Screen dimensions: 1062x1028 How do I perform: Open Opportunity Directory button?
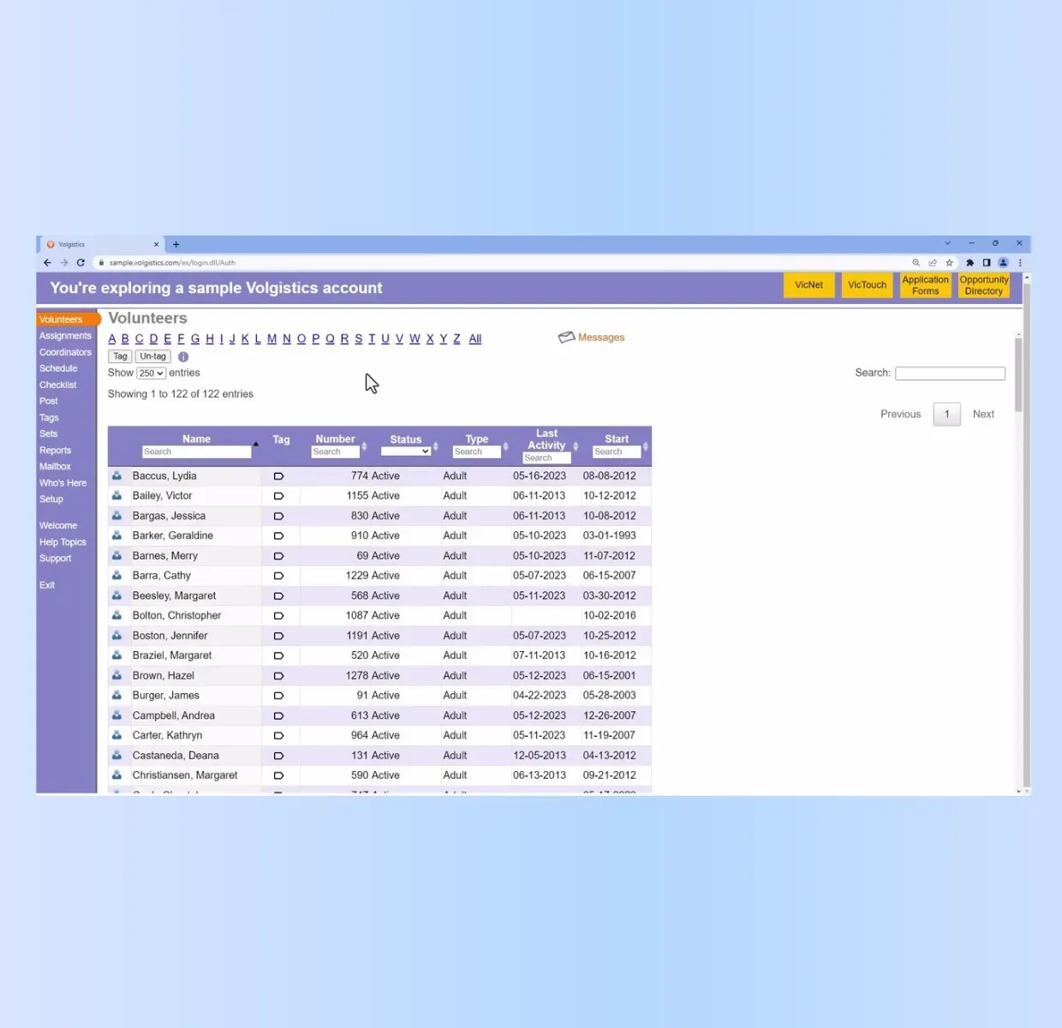pos(983,285)
